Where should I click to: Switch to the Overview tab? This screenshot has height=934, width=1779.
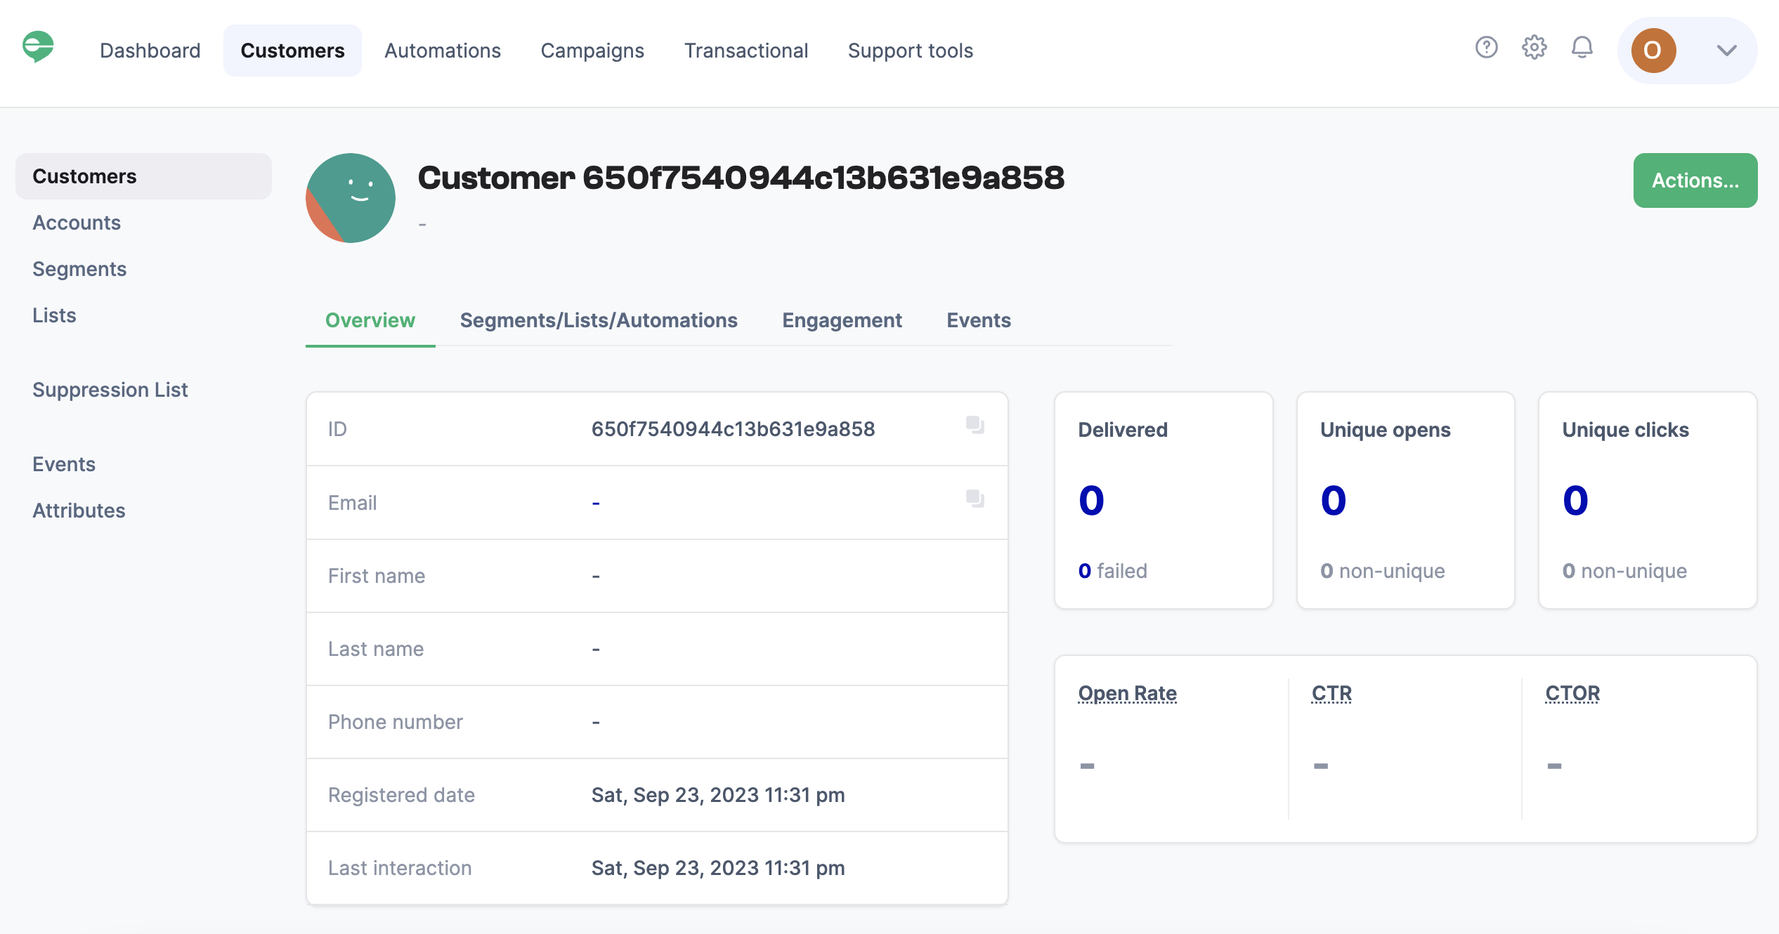point(370,320)
